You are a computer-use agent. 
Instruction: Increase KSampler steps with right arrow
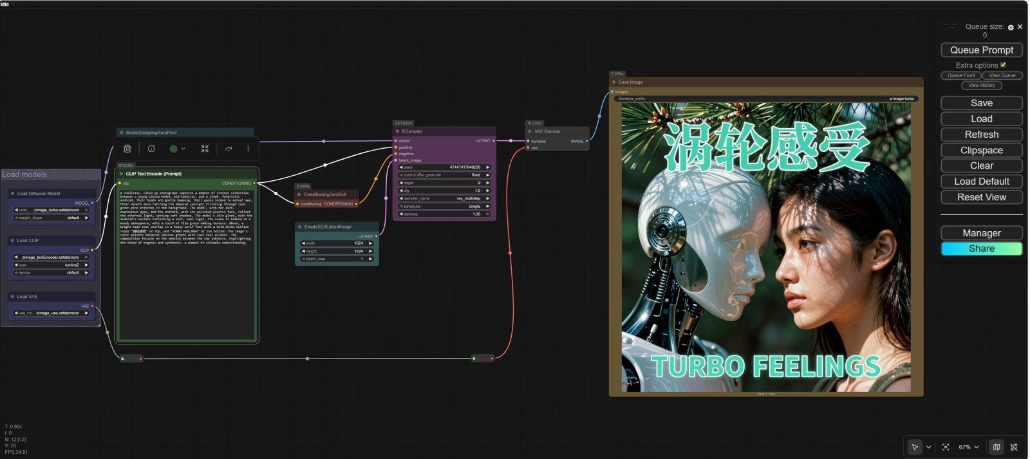488,183
